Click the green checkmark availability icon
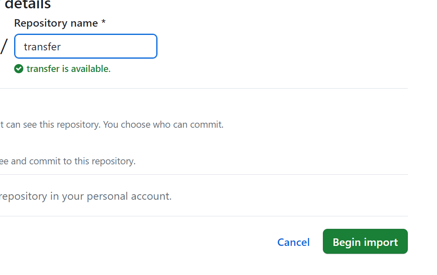 pyautogui.click(x=19, y=69)
